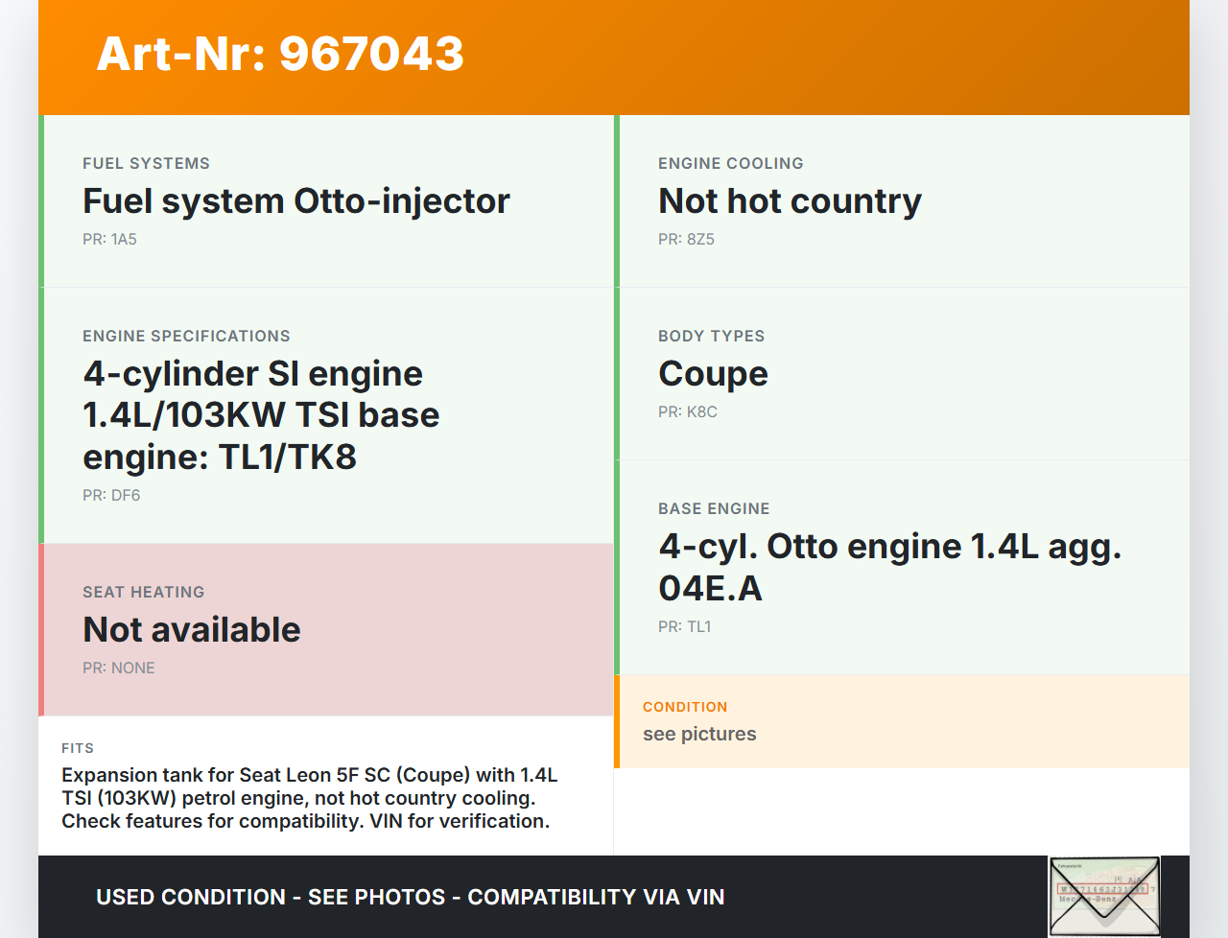Click the Seat Heating Not available value
This screenshot has width=1228, height=938.
pos(192,630)
